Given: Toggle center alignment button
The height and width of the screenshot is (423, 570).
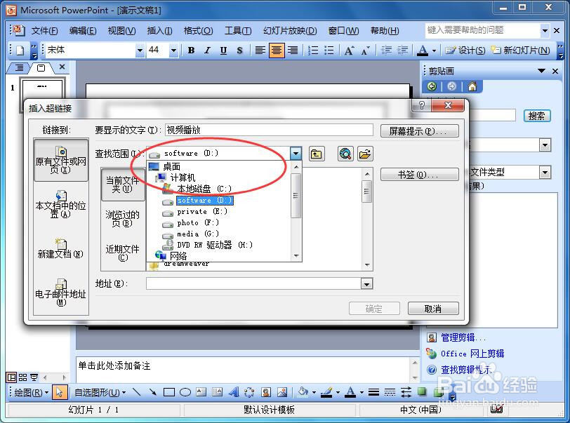Looking at the screenshot, I should (x=277, y=51).
